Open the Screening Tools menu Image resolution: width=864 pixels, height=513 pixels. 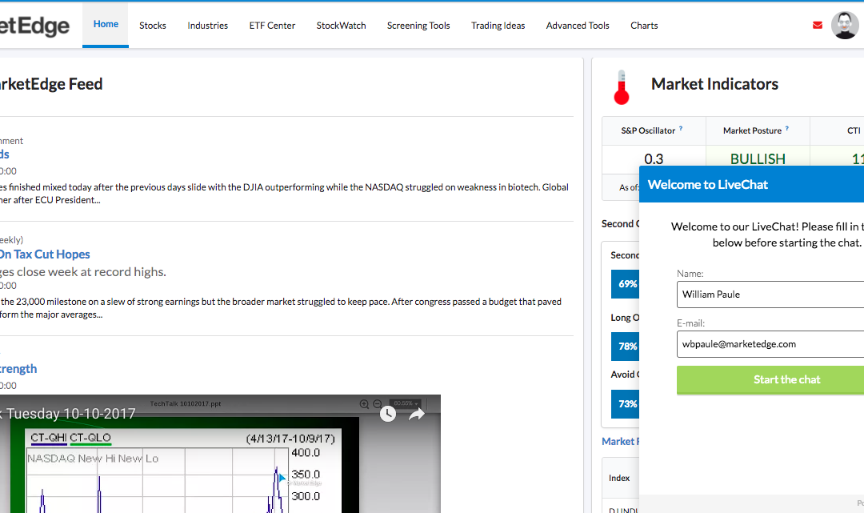point(418,26)
